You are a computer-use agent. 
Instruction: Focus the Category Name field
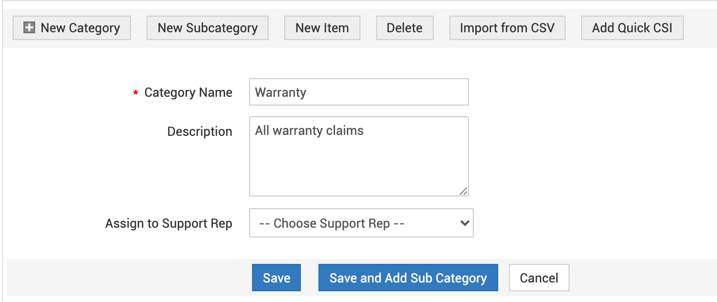pos(358,92)
